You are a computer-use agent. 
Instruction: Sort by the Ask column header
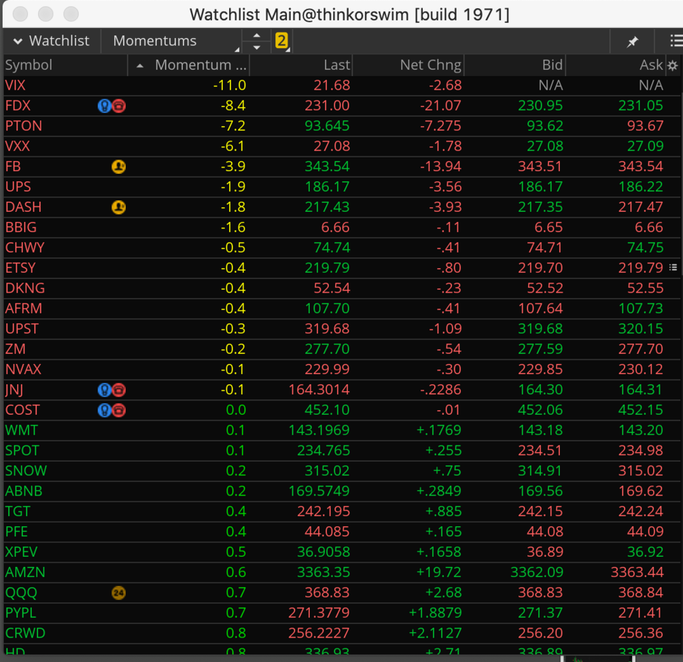(x=651, y=65)
